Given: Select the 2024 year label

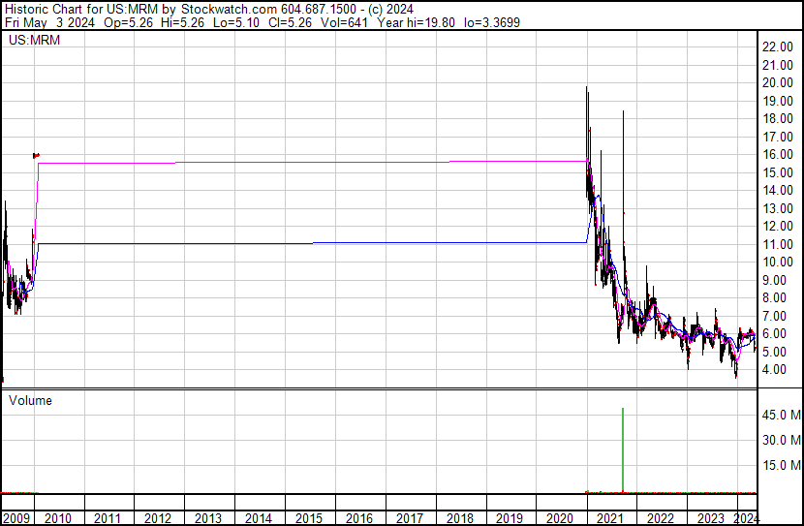Looking at the screenshot, I should pos(746,518).
